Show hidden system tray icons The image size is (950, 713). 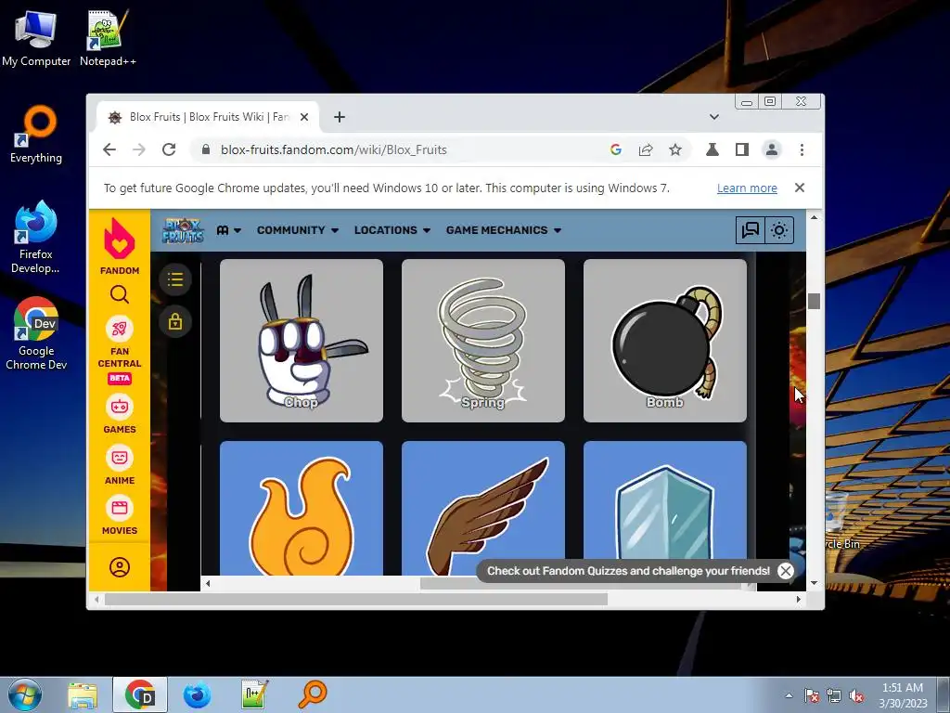(x=789, y=695)
